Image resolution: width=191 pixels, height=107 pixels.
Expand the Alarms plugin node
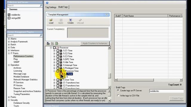click(x=9, y=39)
